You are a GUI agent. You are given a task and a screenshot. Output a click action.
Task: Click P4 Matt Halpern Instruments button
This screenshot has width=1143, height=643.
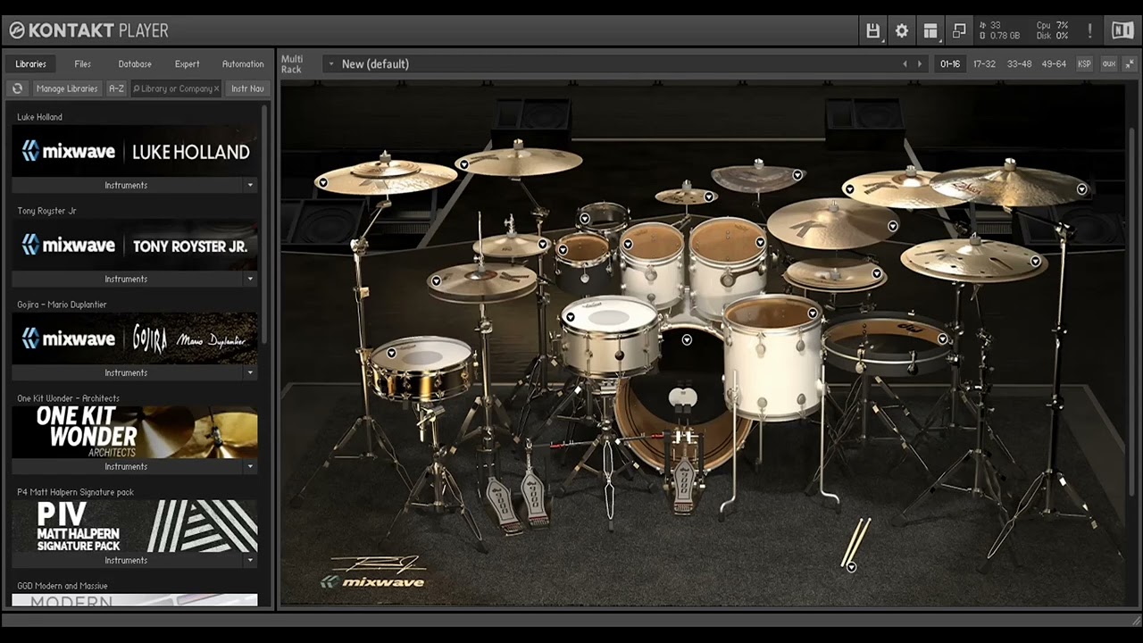point(126,560)
